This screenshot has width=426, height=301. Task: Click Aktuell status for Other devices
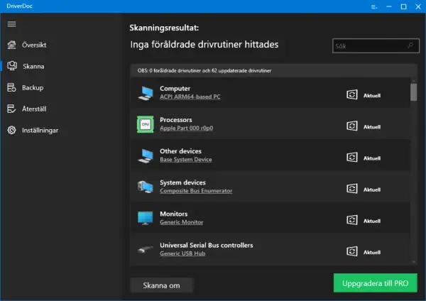point(372,158)
